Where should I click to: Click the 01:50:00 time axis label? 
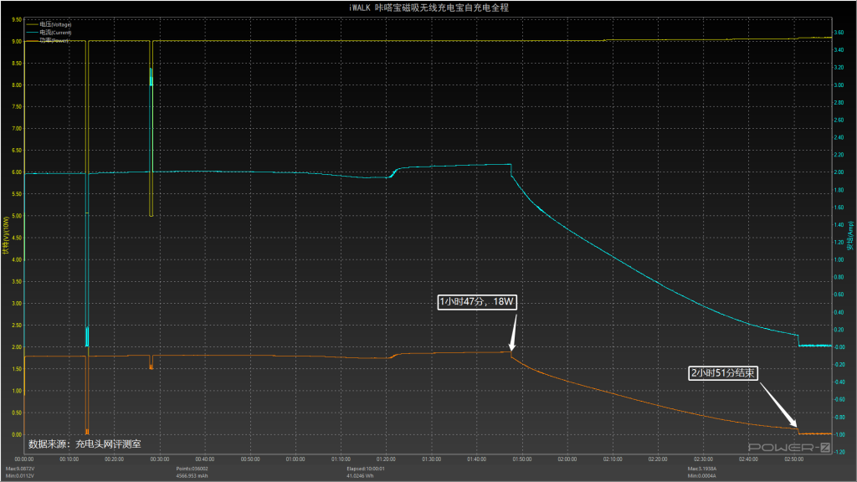point(522,459)
